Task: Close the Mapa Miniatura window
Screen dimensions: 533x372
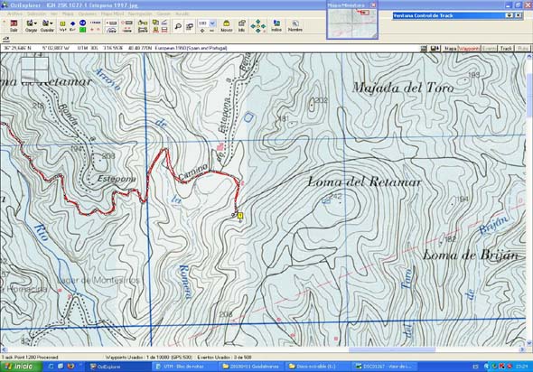Action: click(373, 5)
